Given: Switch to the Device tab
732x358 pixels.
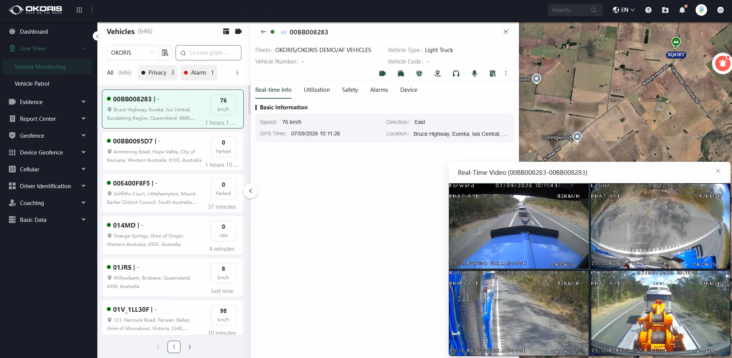Looking at the screenshot, I should tap(409, 90).
